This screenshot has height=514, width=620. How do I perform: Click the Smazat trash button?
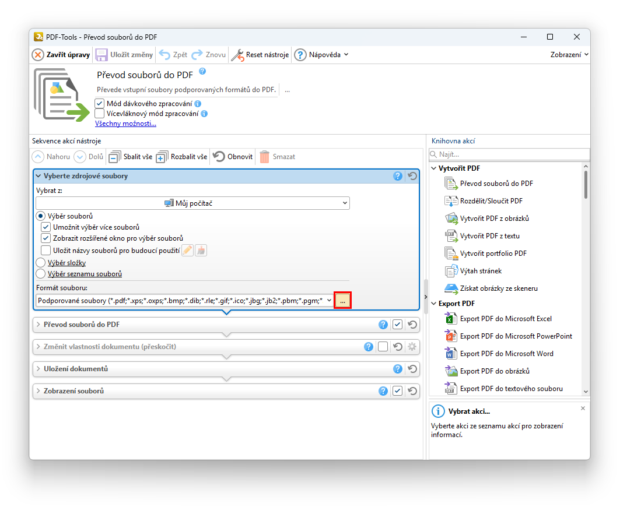click(277, 157)
